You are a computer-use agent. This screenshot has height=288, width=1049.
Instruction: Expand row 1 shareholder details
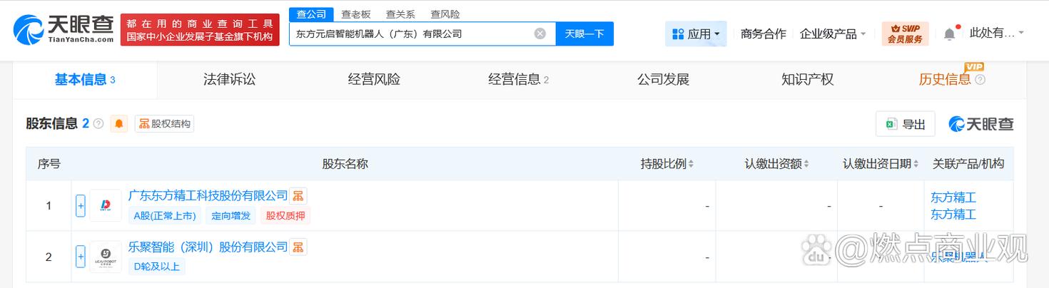point(81,205)
